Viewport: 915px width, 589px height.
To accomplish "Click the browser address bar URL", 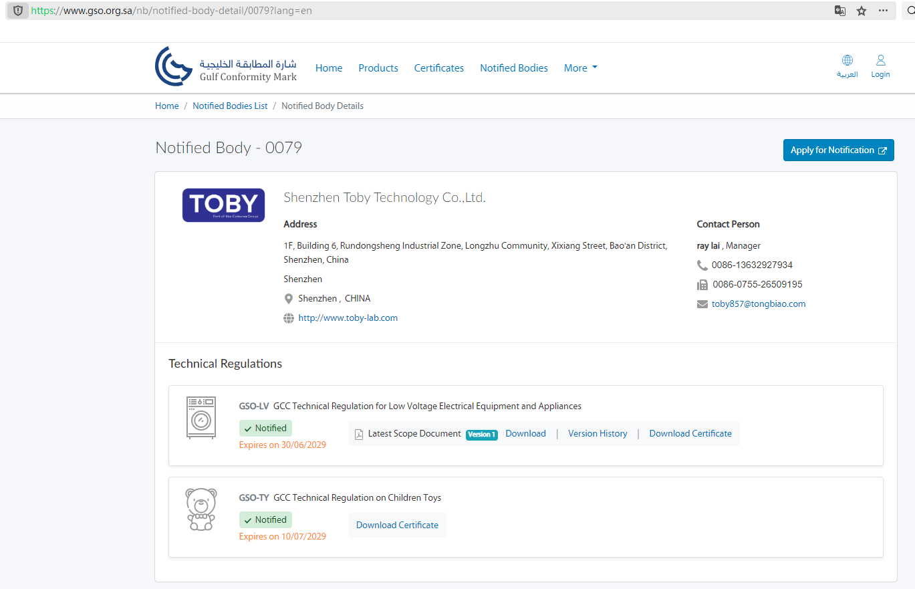I will 401,11.
